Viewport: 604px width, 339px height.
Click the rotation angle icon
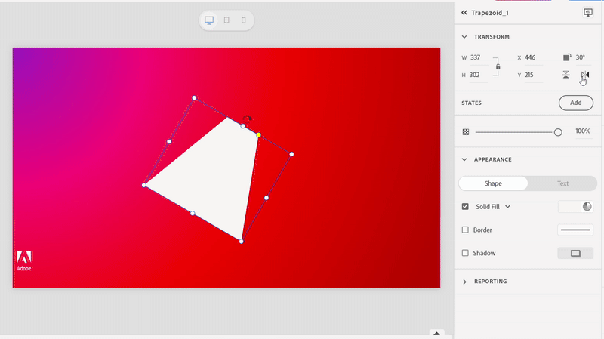(567, 57)
